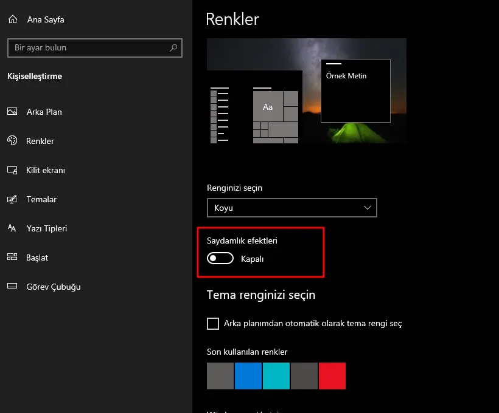
Task: Click the Tema renginizi seçin heading
Action: (261, 295)
